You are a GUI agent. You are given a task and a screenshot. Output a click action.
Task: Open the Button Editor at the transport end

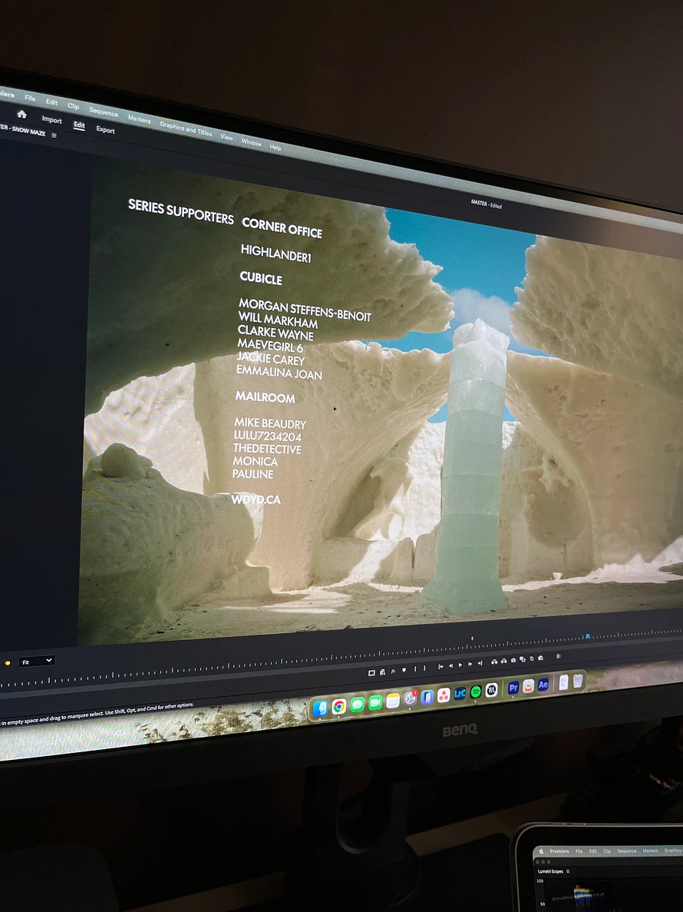pos(558,656)
